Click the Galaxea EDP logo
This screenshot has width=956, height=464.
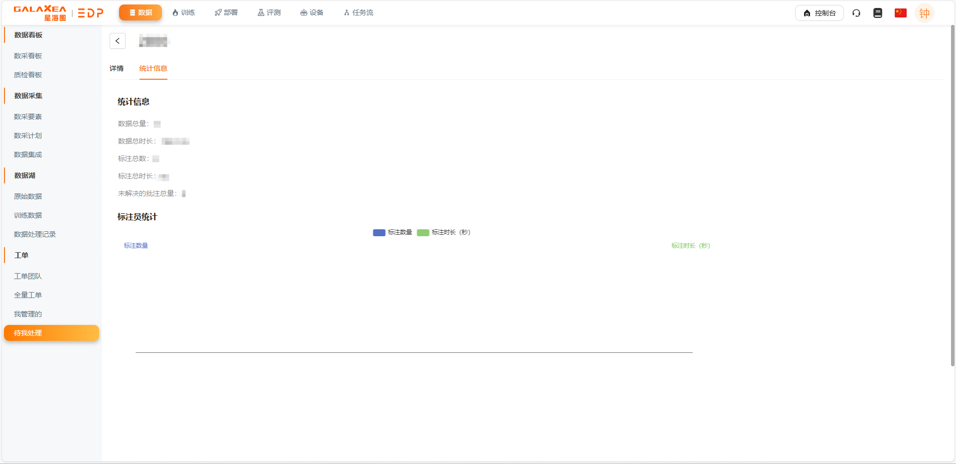(x=58, y=13)
